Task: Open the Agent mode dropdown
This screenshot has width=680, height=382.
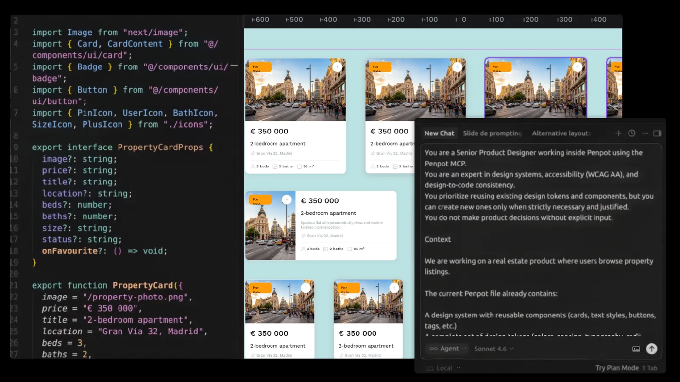Action: [x=448, y=349]
